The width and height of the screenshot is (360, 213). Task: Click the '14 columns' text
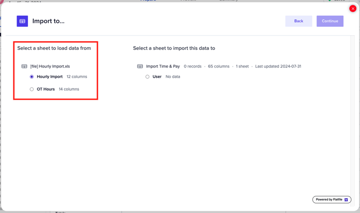(x=69, y=89)
